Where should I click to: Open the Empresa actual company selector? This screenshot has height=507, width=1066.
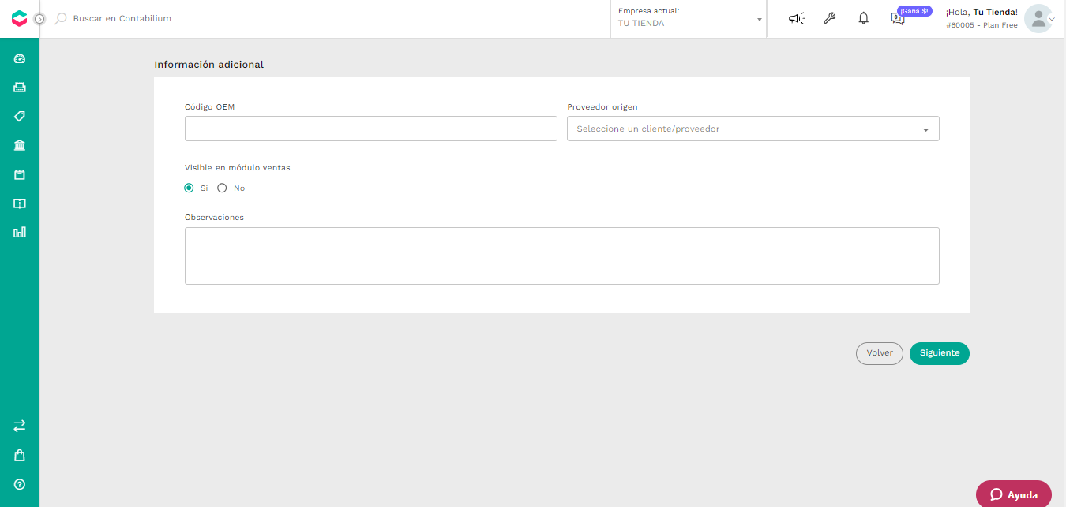[x=689, y=18]
